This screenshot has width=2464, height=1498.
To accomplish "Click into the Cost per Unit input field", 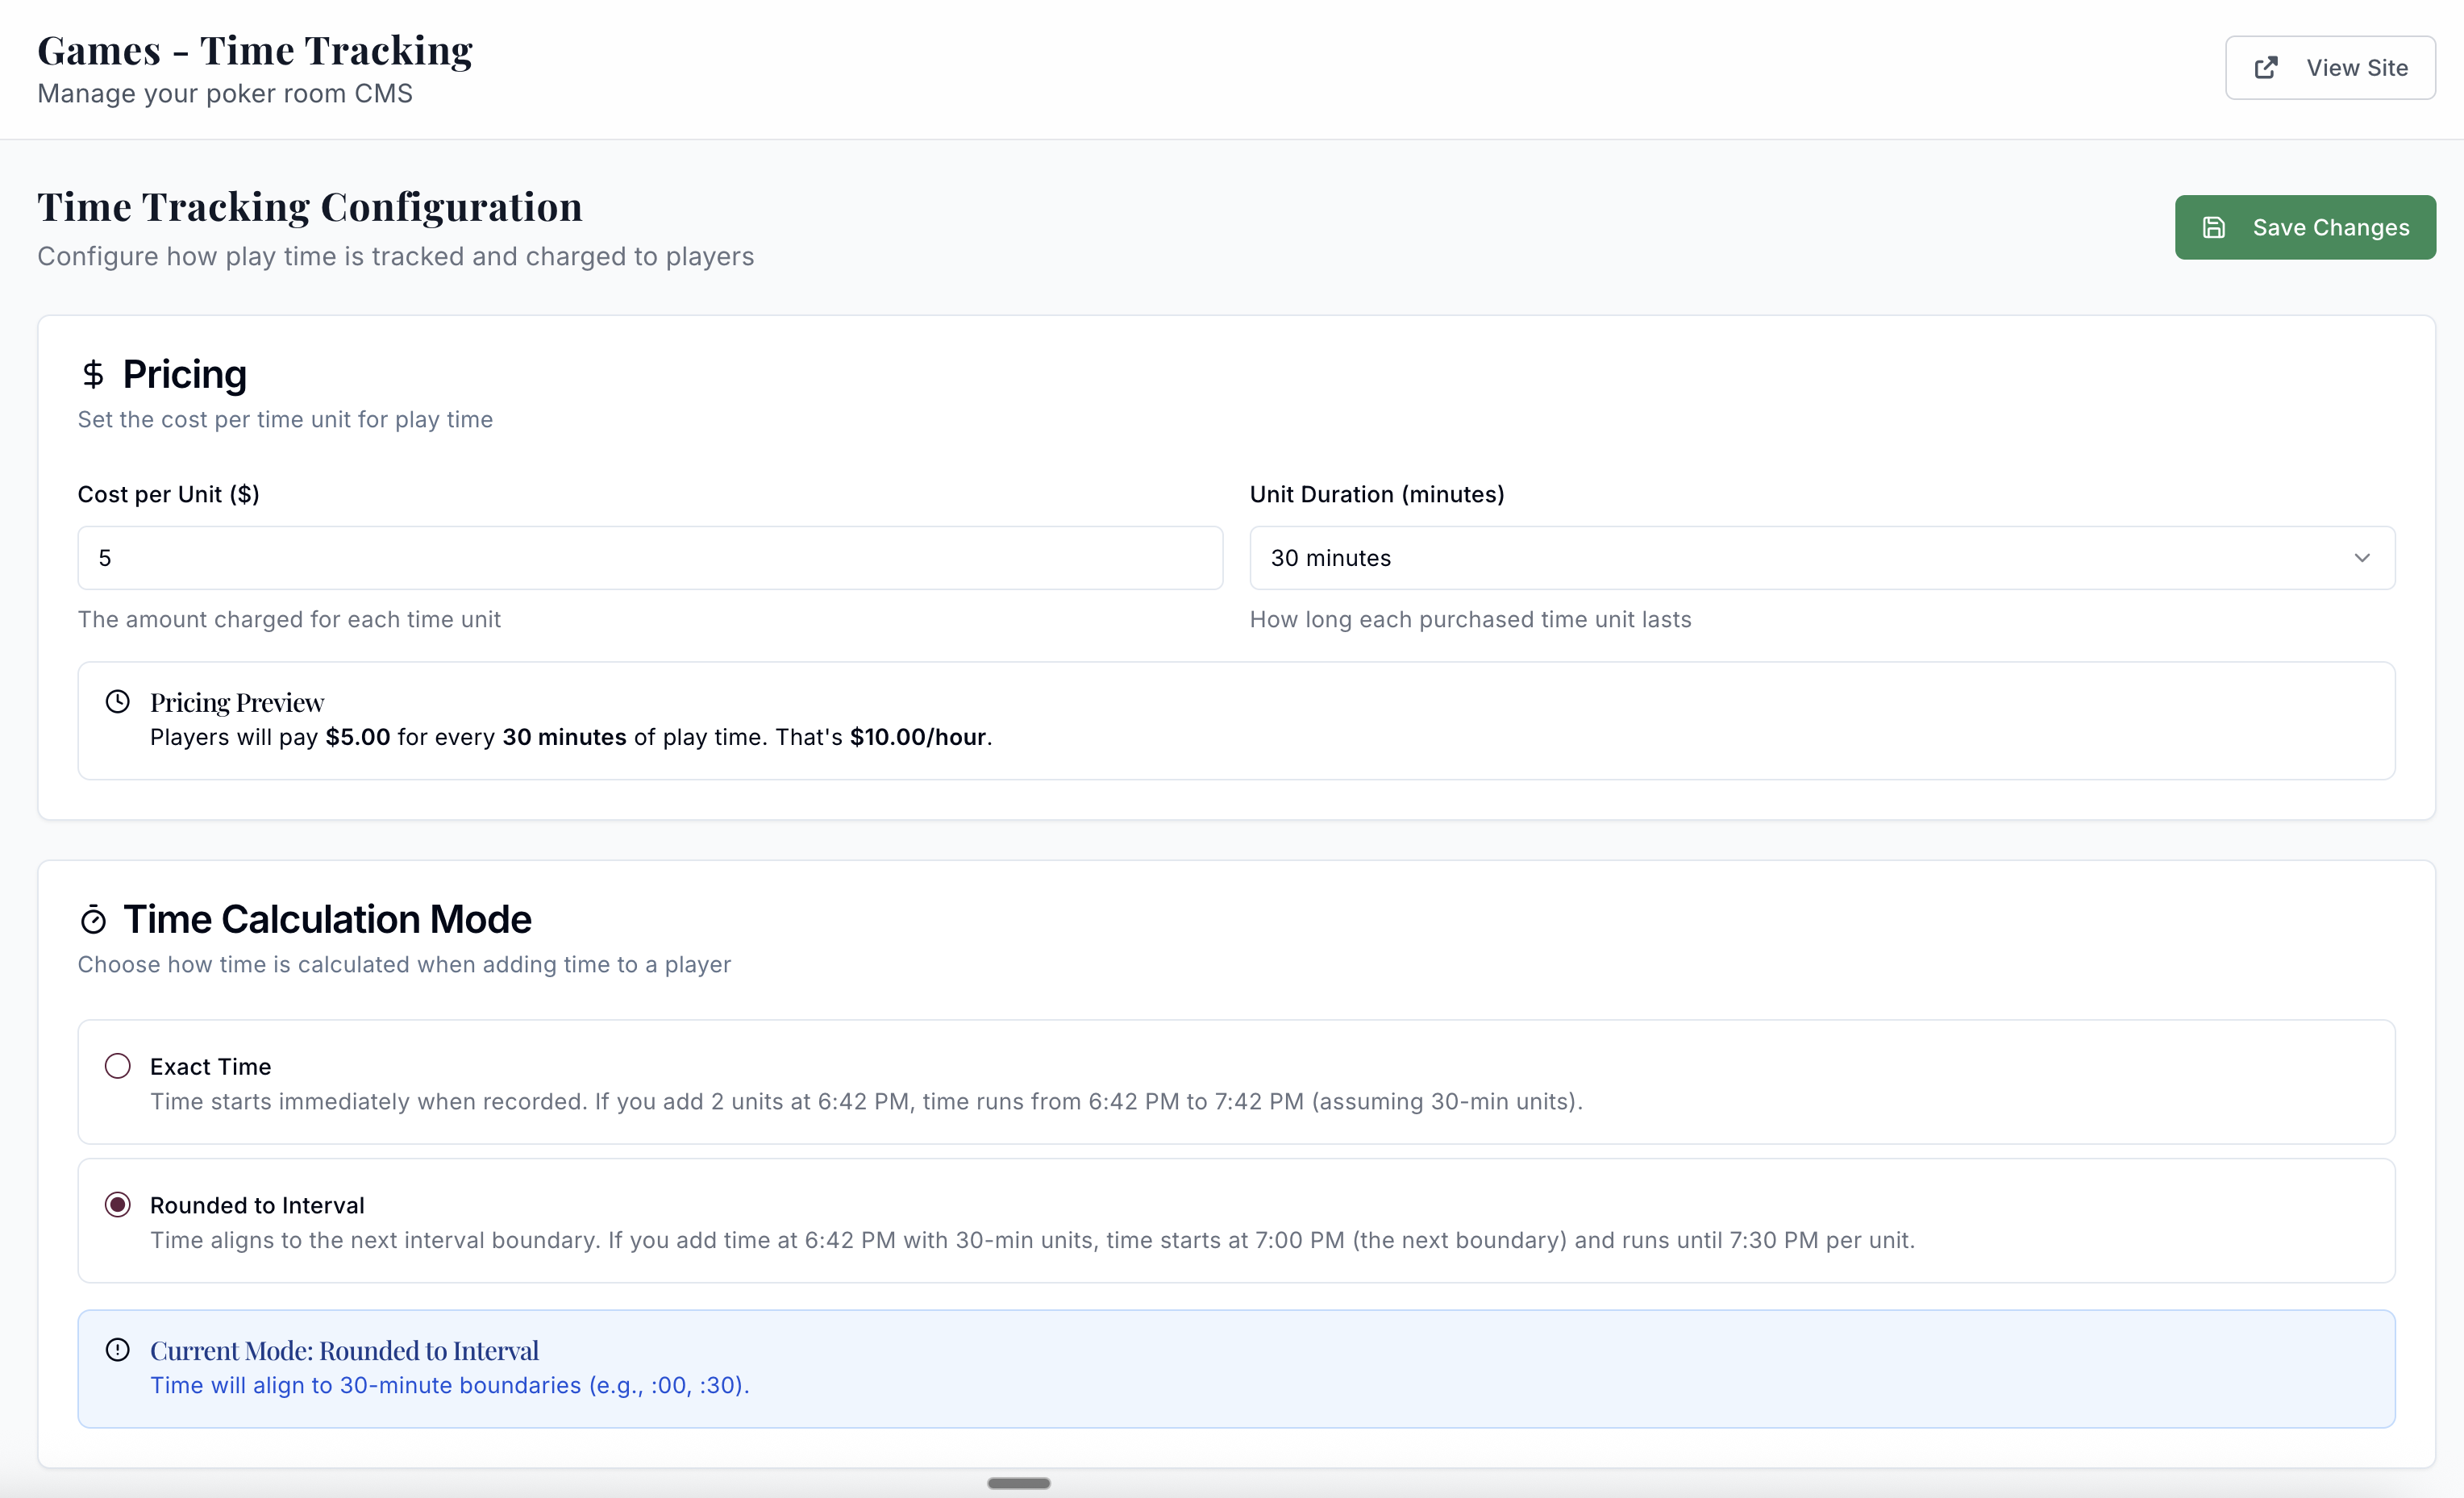I will tap(650, 558).
